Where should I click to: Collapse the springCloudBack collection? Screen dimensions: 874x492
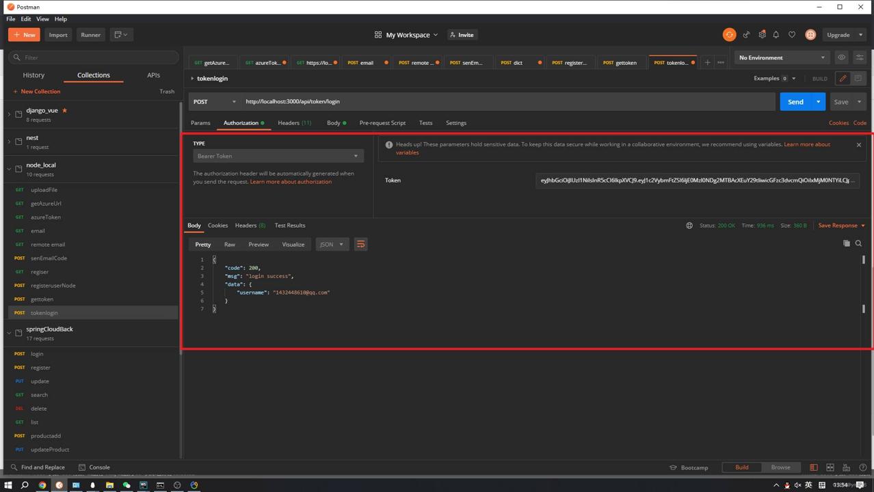pyautogui.click(x=9, y=333)
